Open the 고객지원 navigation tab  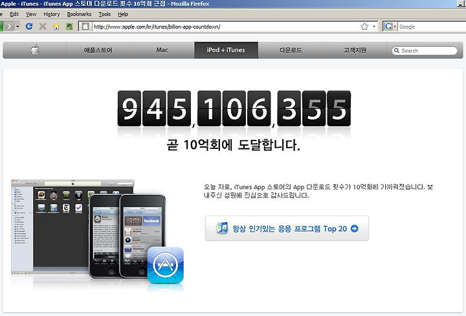coord(355,50)
